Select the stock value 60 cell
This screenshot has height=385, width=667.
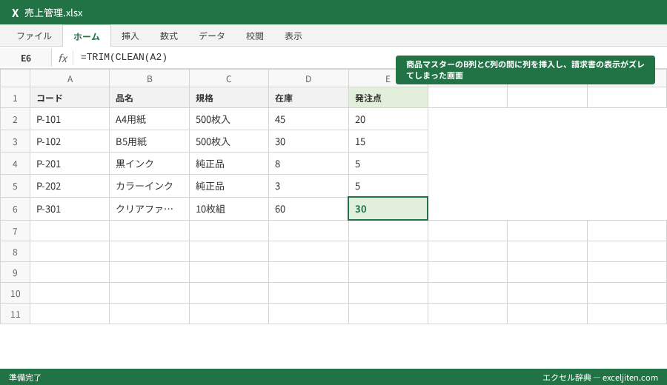[x=308, y=209]
